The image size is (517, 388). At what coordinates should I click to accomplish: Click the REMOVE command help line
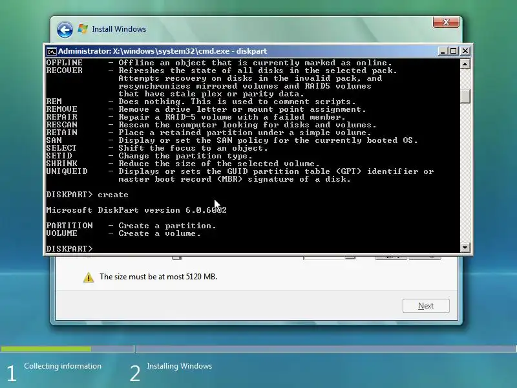click(x=206, y=109)
